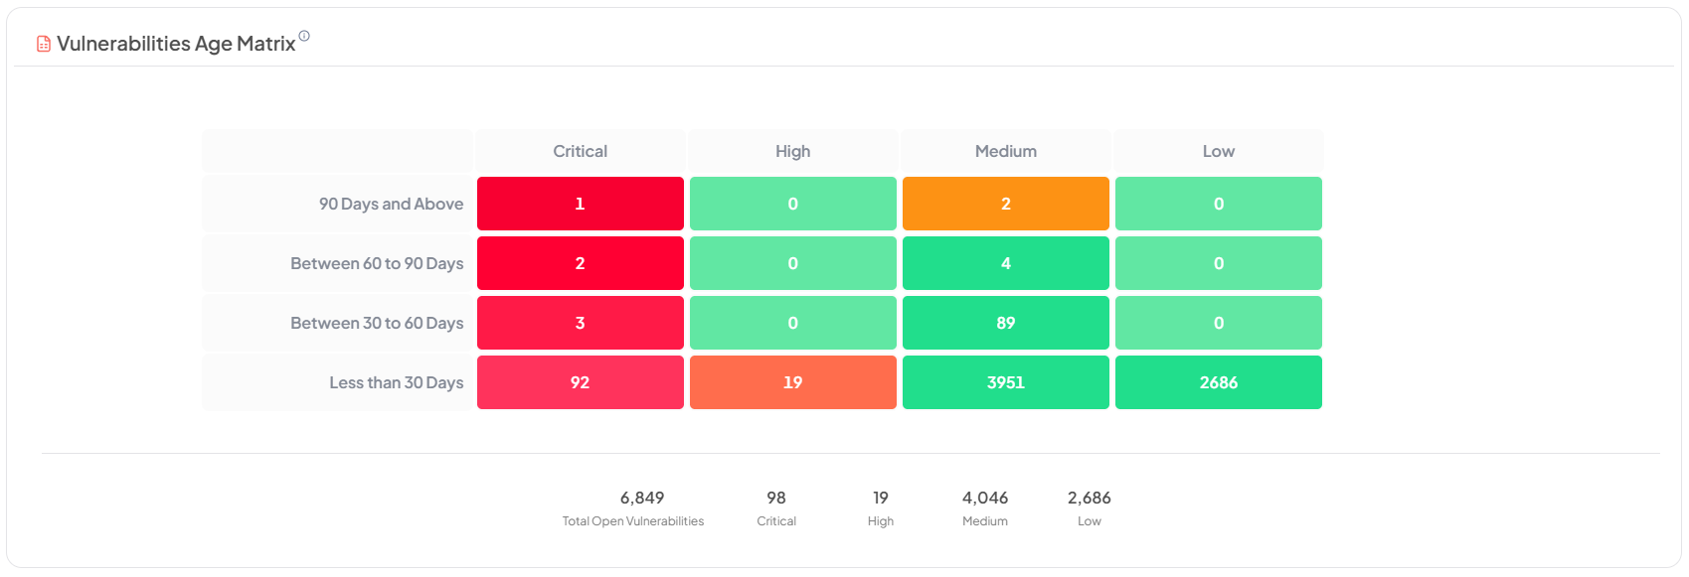Click the Low cell showing 2686
Image resolution: width=1689 pixels, height=577 pixels.
(1219, 382)
